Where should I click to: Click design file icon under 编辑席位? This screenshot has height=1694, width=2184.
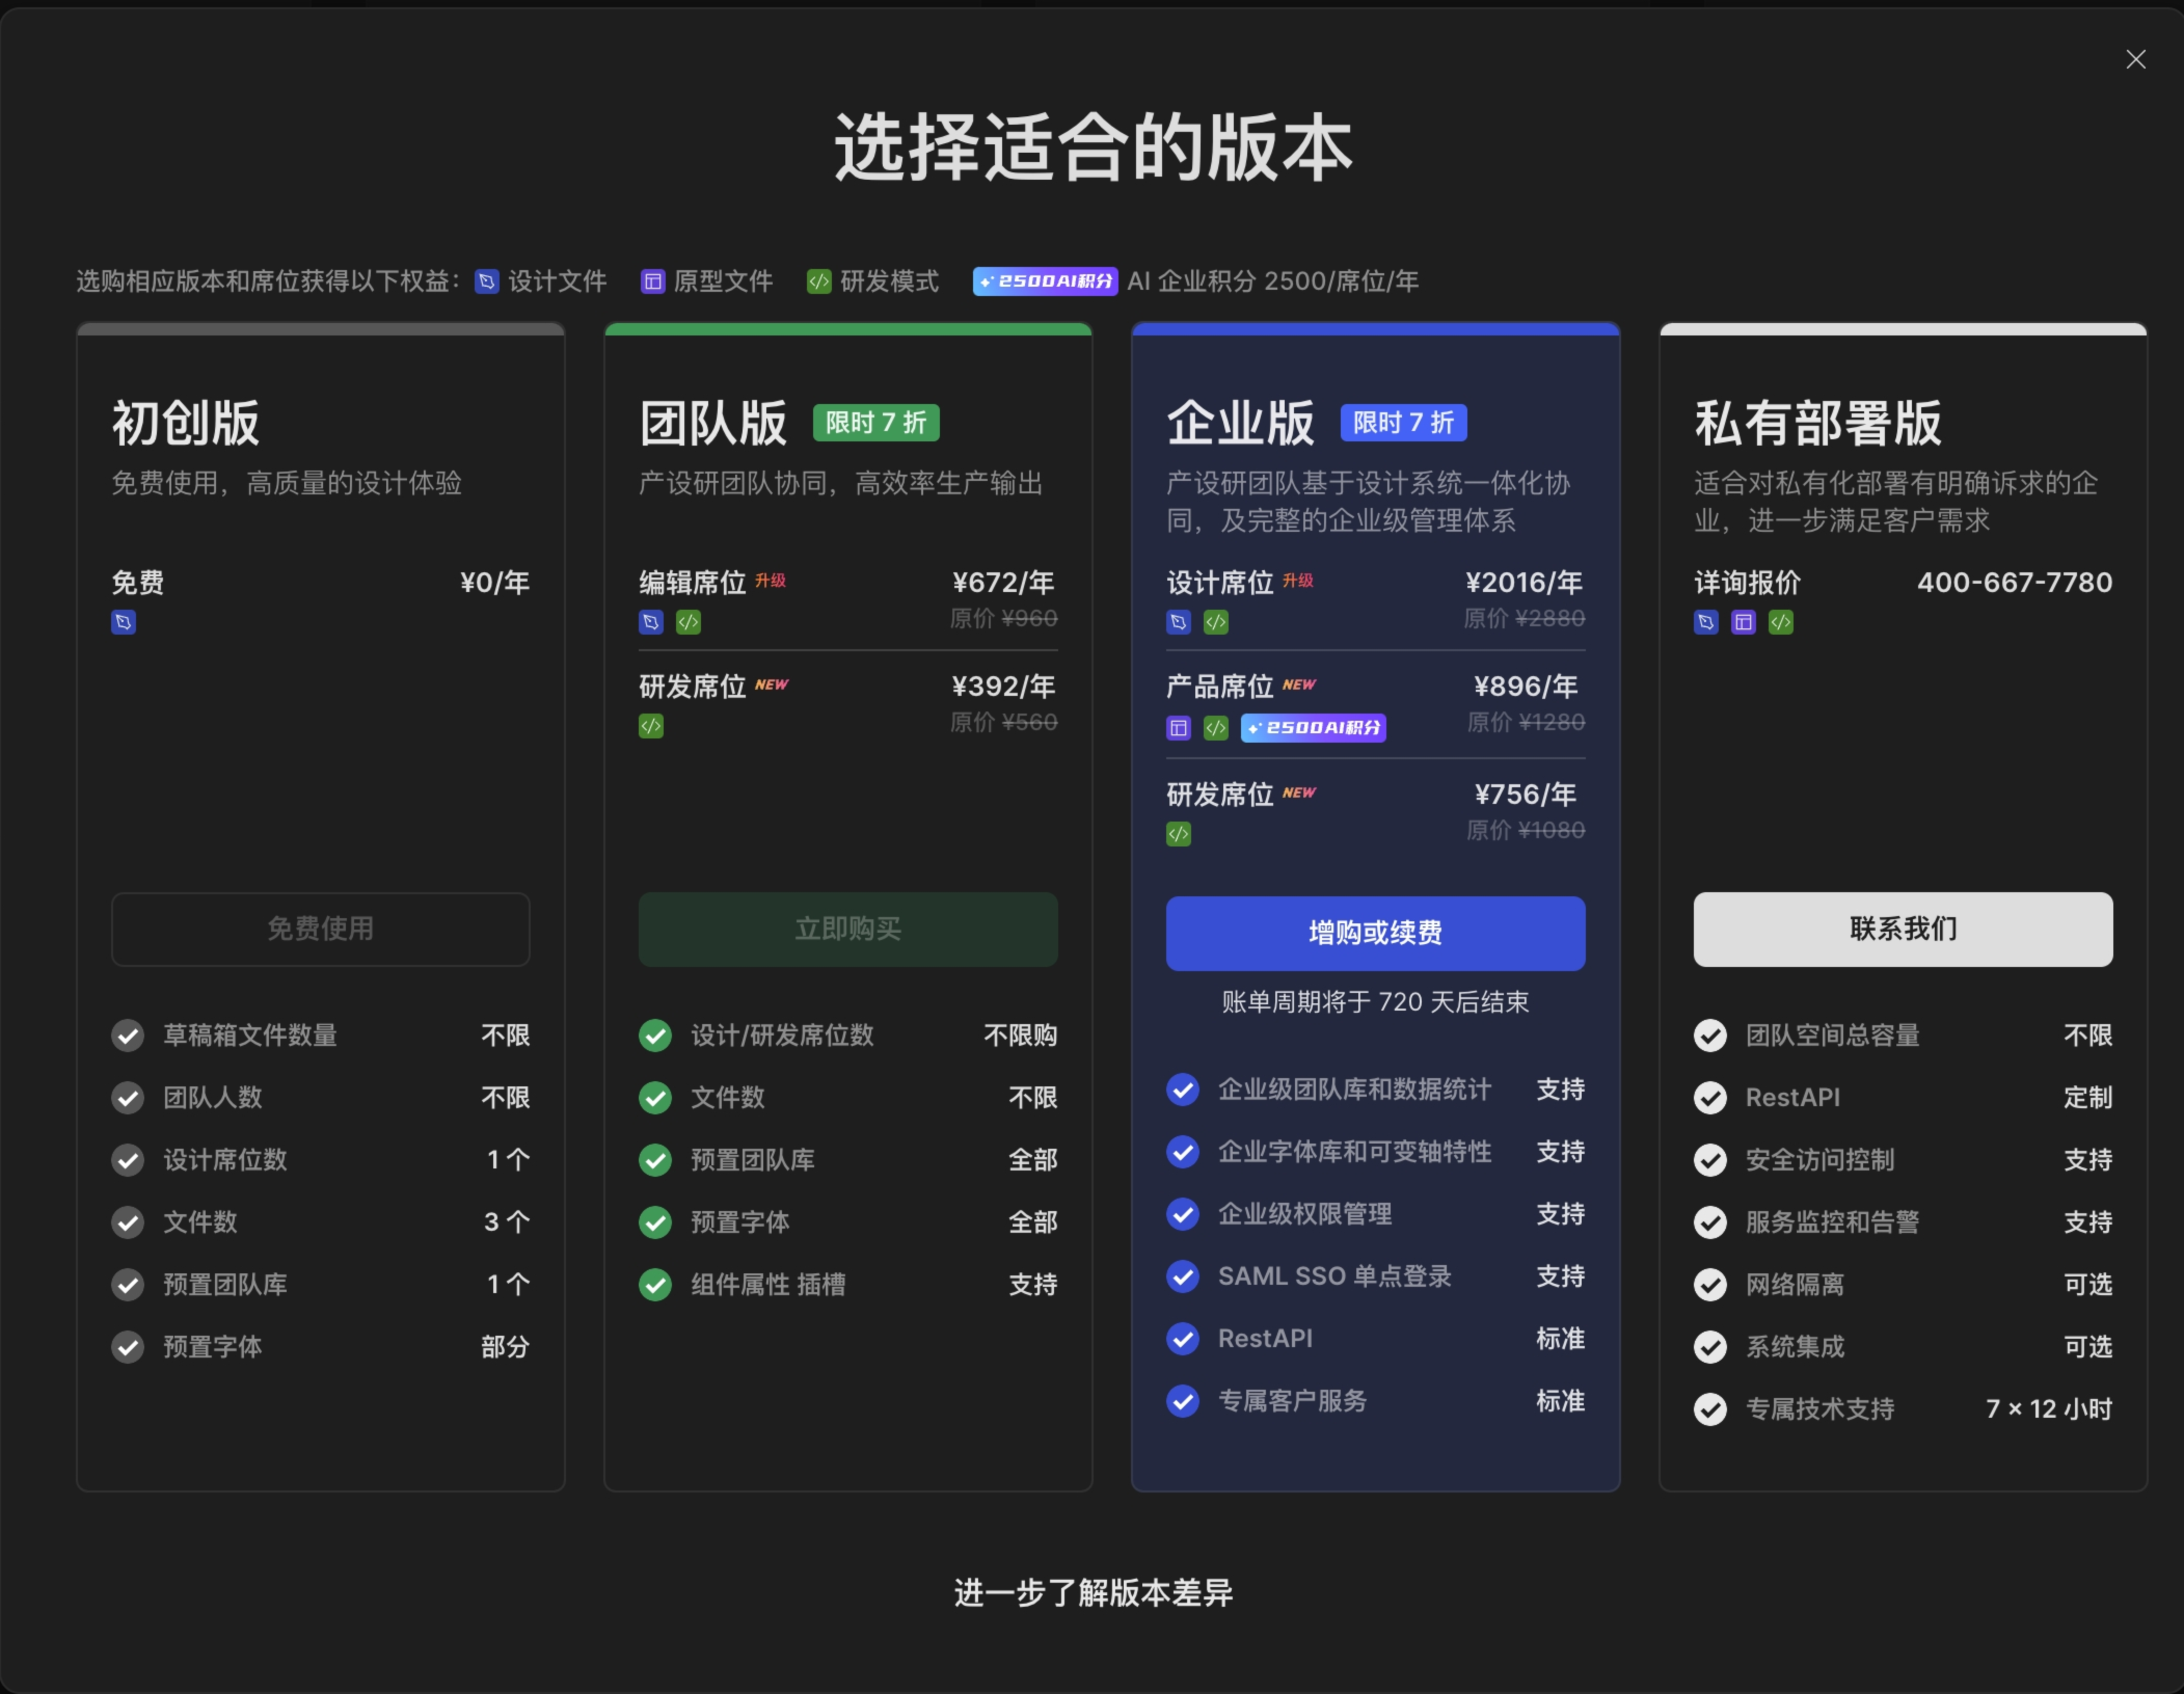(651, 622)
